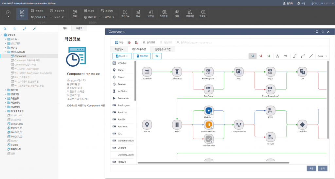This screenshot has width=335, height=179.
Task: Open the 태스크 dropdown button
Action: [122, 56]
